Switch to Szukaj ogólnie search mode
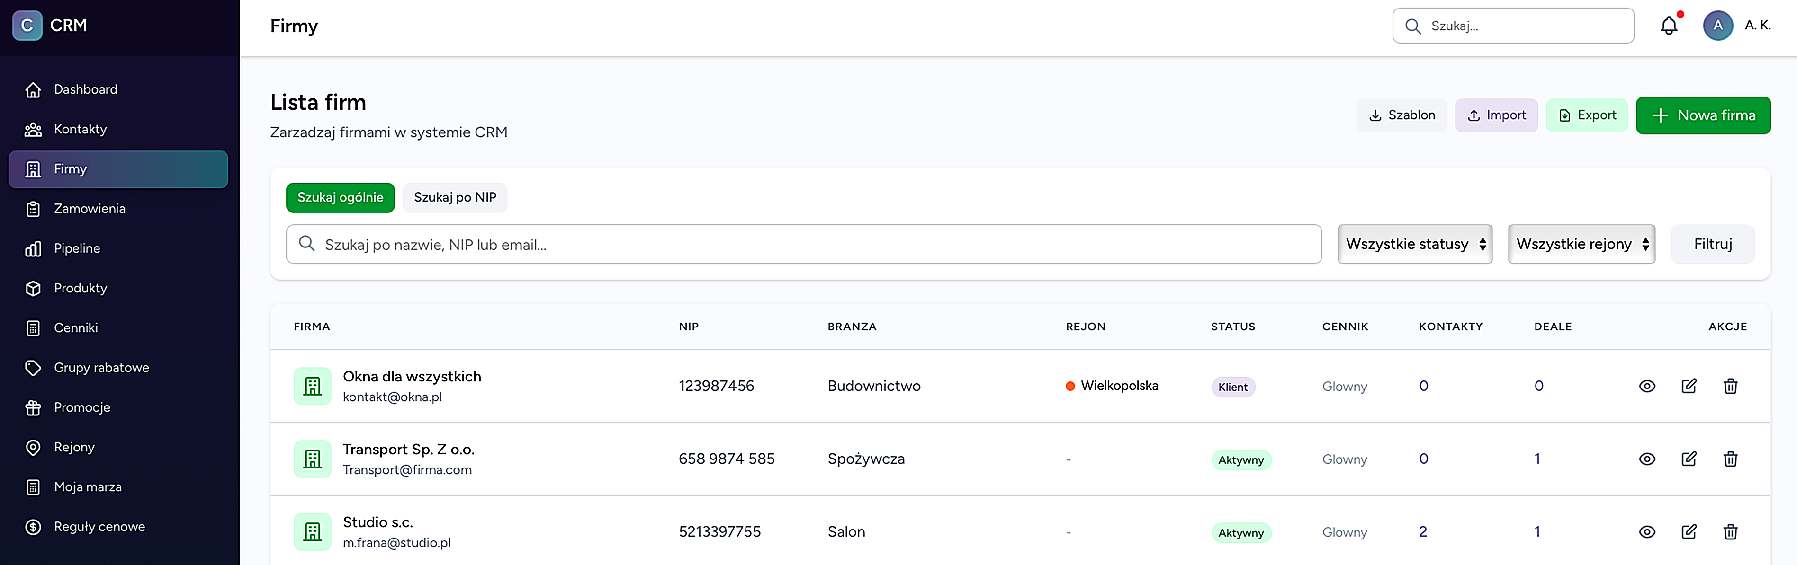1797x565 pixels. pos(341,198)
